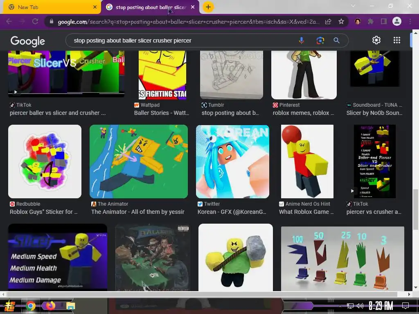Open the tab search chevron

(353, 6)
